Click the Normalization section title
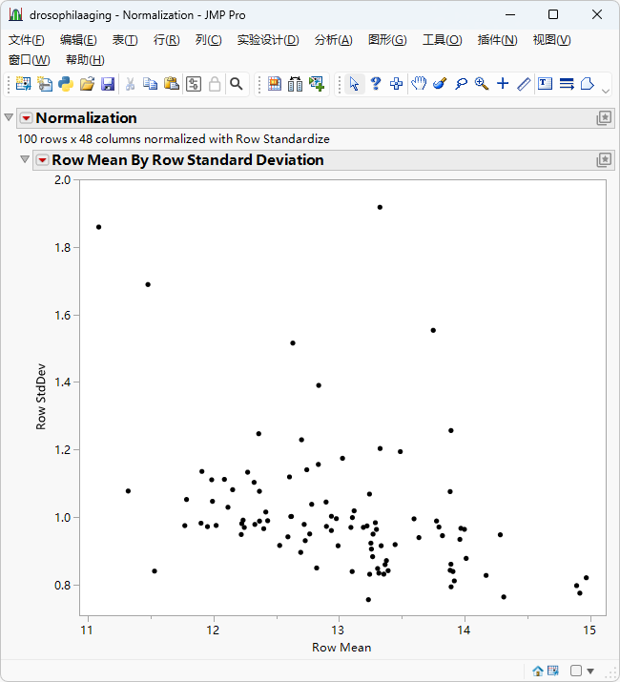The height and width of the screenshot is (682, 620). pyautogui.click(x=86, y=118)
